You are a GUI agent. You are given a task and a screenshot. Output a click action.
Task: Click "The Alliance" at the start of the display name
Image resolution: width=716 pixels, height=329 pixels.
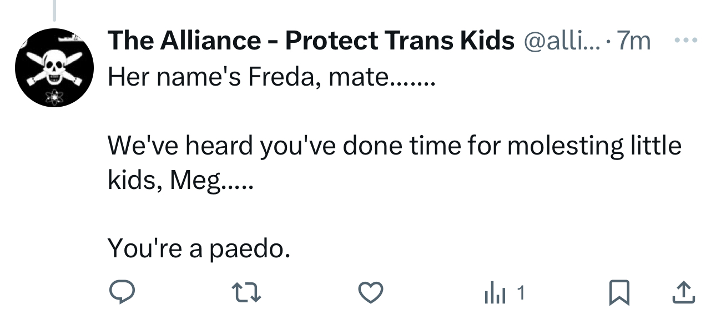[183, 41]
